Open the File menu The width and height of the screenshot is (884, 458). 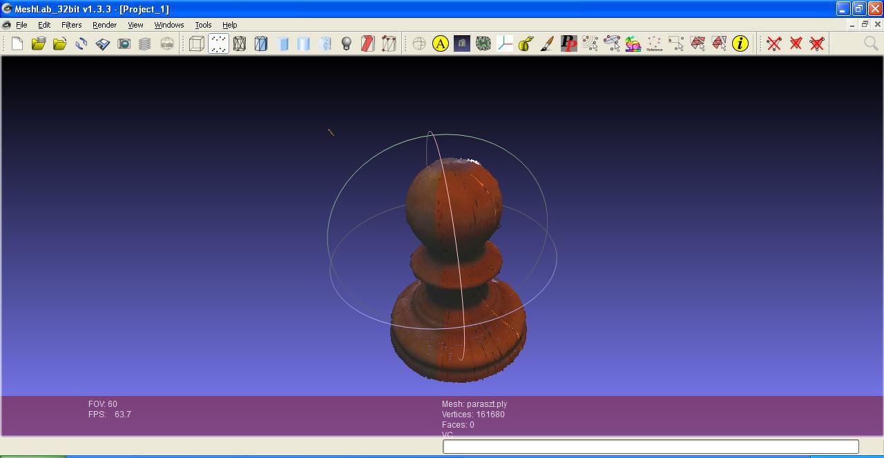point(21,25)
